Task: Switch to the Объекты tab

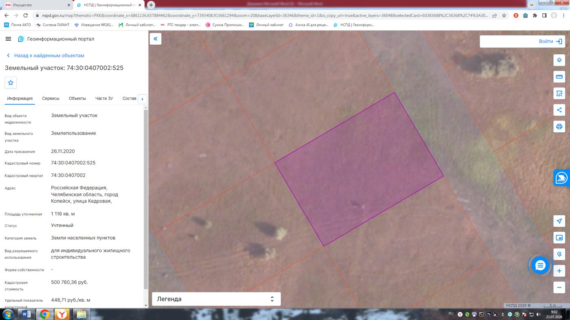Action: (x=77, y=98)
